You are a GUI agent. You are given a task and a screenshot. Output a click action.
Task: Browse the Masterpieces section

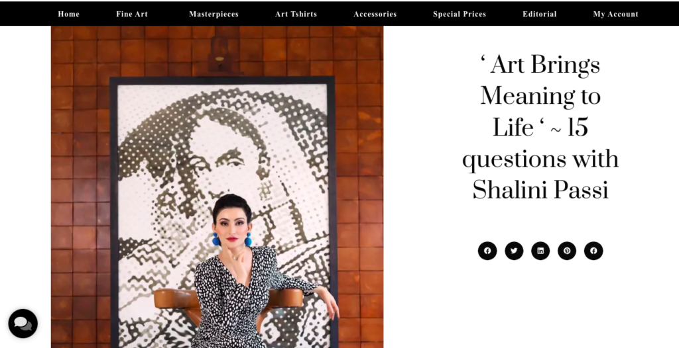pyautogui.click(x=214, y=14)
